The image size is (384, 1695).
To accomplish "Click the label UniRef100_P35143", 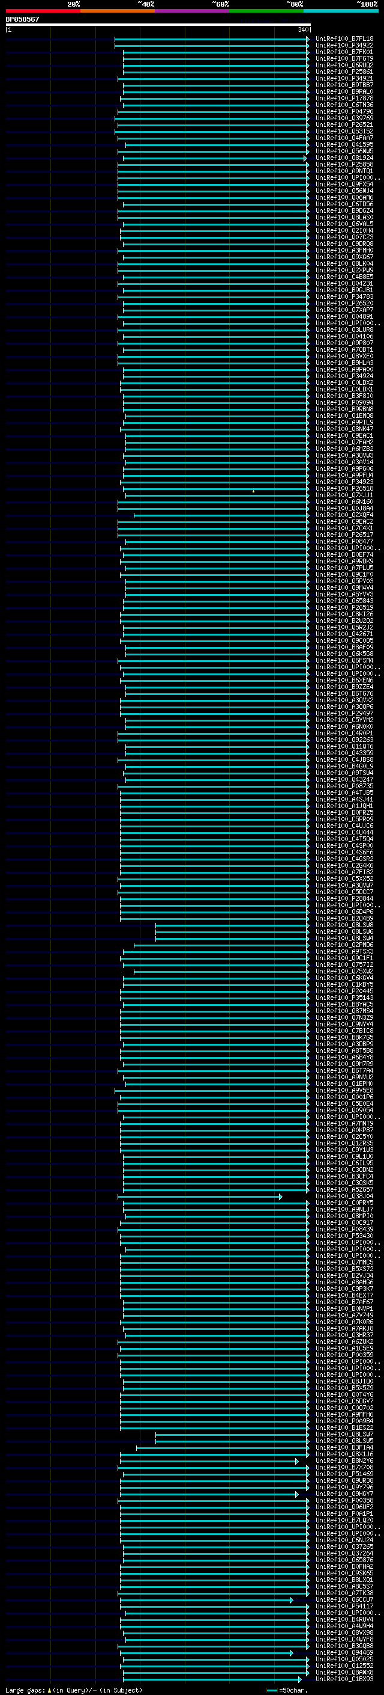I will 344,998.
